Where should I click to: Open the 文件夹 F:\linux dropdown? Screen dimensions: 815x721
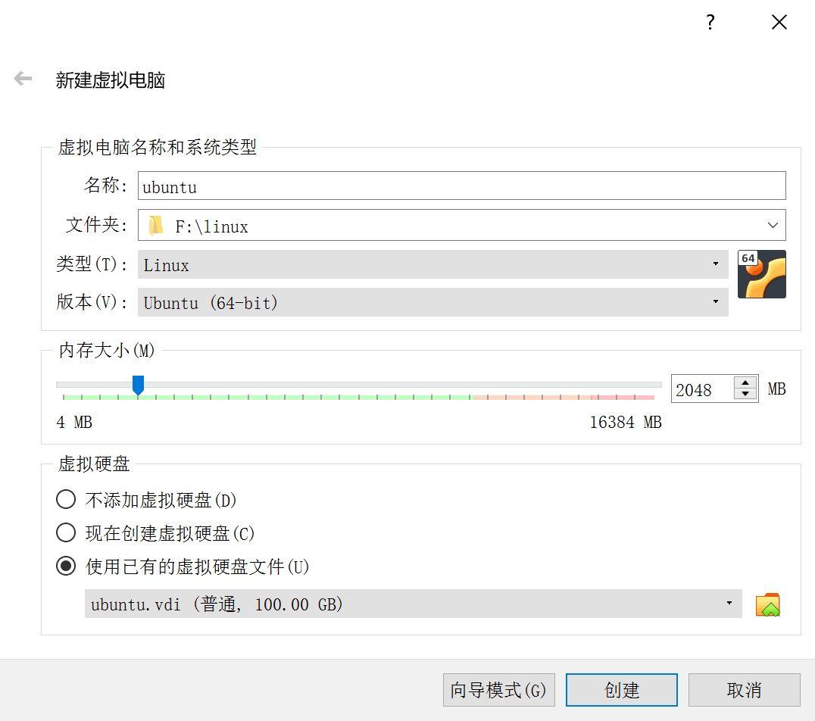[x=461, y=225]
